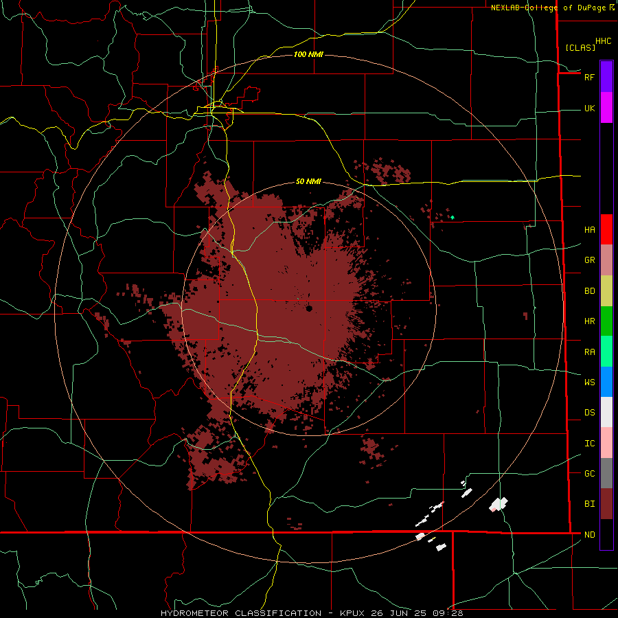Click the [CLAS] legend header text

click(580, 47)
